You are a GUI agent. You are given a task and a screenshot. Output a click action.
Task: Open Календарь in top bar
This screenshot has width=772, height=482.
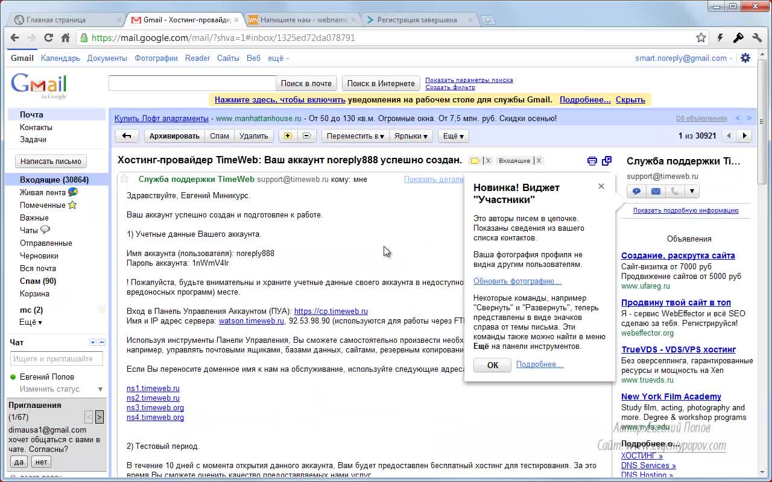[x=60, y=58]
